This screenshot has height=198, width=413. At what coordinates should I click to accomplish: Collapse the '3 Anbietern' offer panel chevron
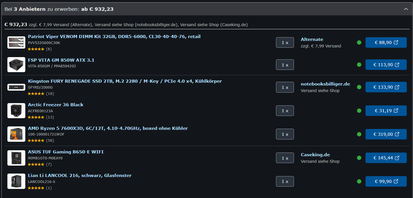coord(406,9)
